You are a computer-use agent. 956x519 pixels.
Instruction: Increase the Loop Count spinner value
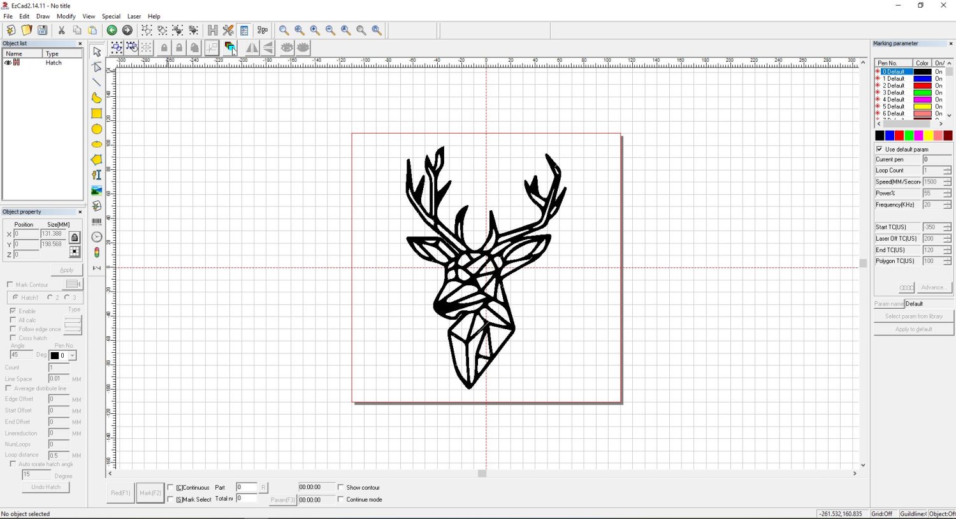947,168
